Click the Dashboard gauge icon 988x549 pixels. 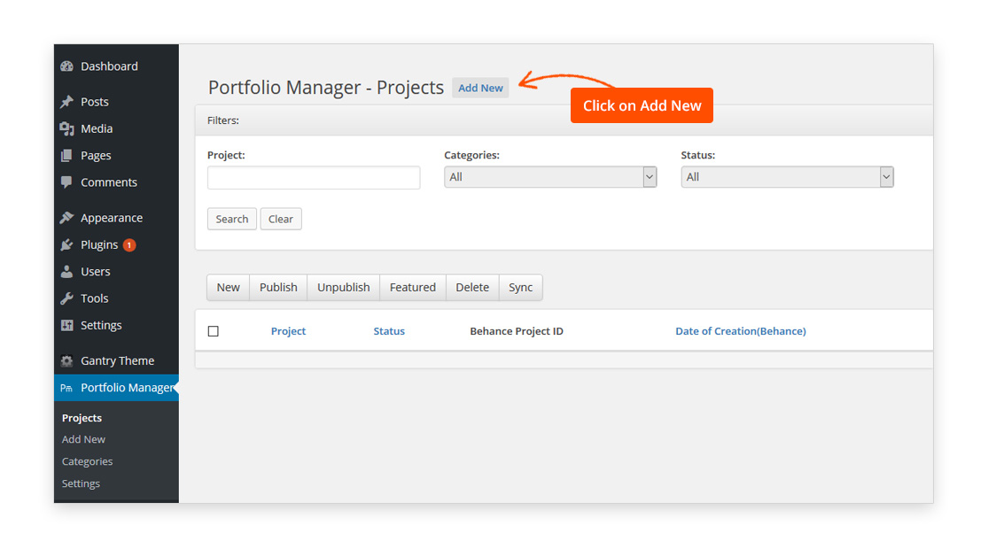pos(66,66)
